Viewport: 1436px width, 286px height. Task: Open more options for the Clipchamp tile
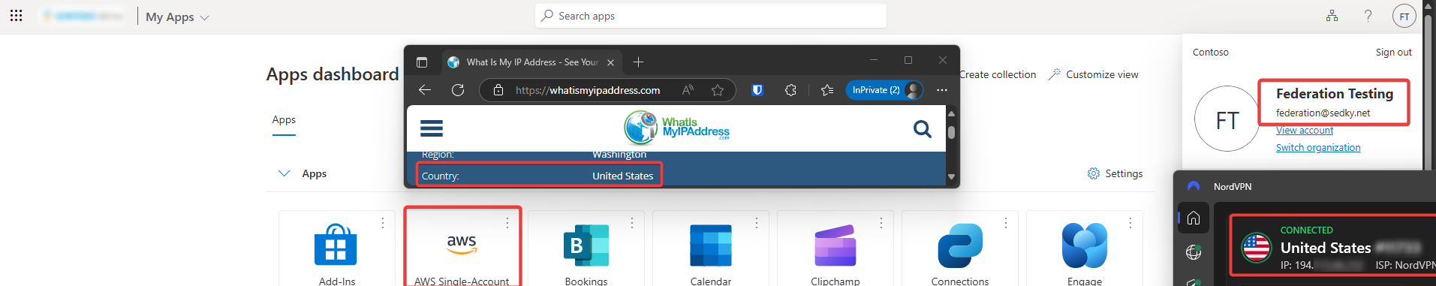(881, 223)
